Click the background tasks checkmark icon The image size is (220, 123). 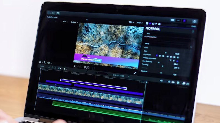tap(58, 13)
